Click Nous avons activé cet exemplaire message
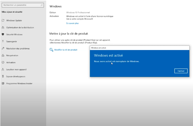Screen dimensions: 193x126 117,61
